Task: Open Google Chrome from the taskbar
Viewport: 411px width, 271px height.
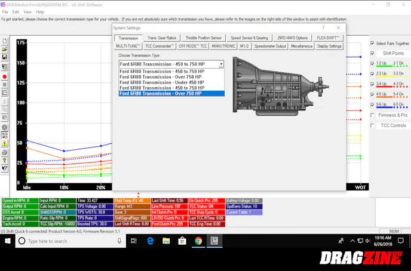Action: tap(198, 241)
